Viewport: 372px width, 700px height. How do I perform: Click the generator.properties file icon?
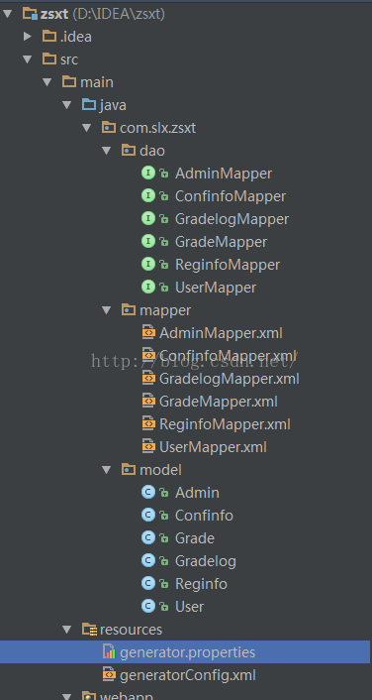[109, 651]
